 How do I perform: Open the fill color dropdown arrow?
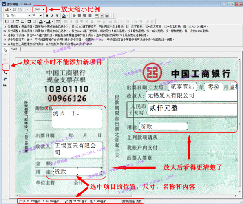point(45,22)
